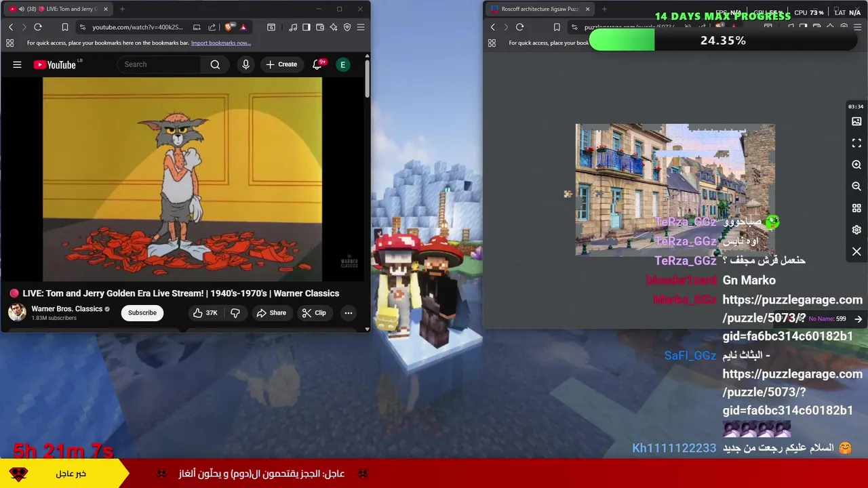Dislike the Tom and Jerry live stream
The height and width of the screenshot is (488, 868).
(235, 312)
